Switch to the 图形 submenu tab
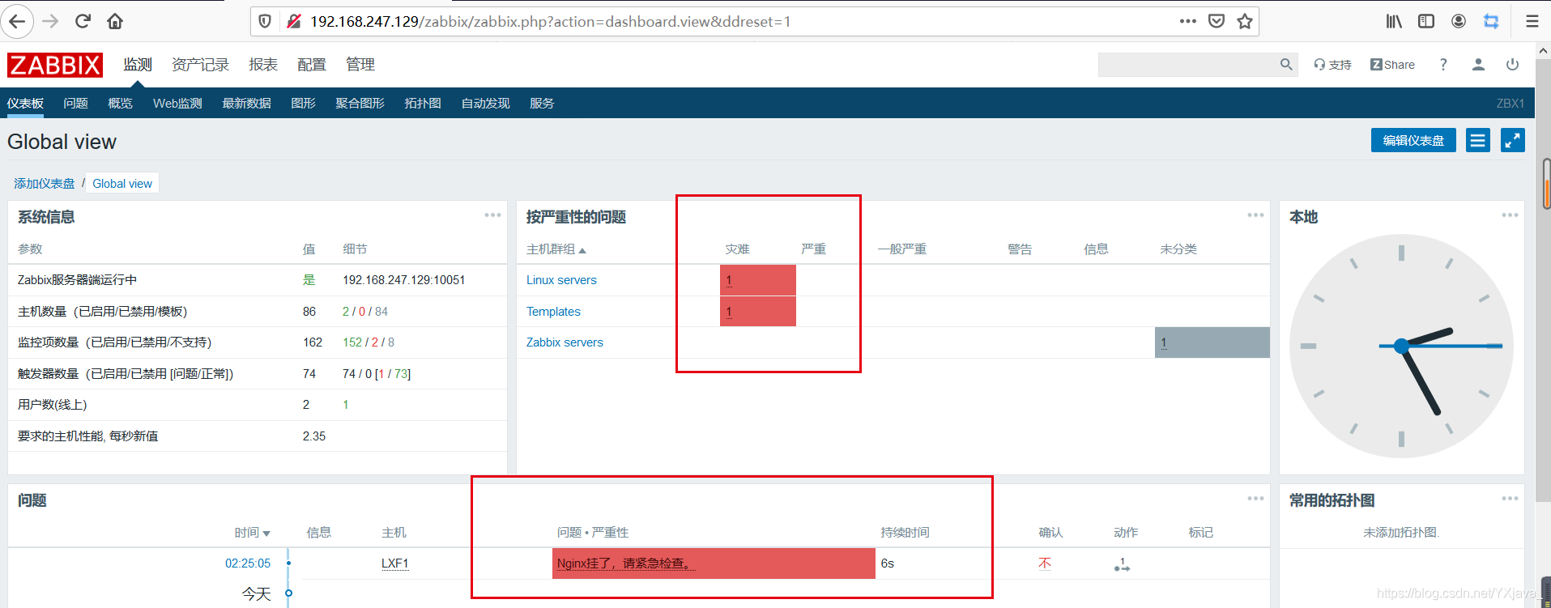This screenshot has width=1551, height=608. click(x=304, y=104)
